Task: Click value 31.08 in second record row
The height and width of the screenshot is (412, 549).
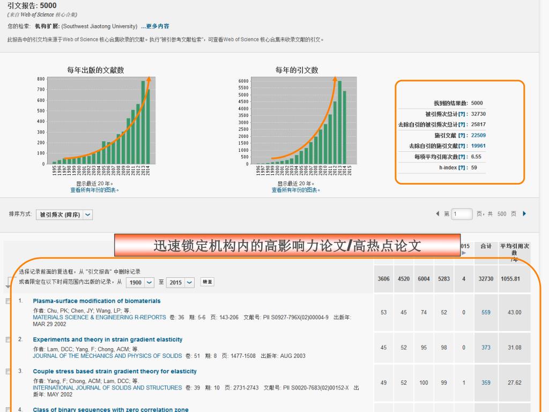Action: pos(514,348)
